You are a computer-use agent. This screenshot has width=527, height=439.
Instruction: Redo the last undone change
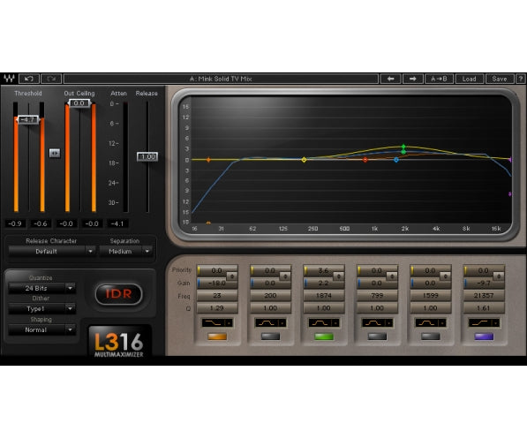51,79
